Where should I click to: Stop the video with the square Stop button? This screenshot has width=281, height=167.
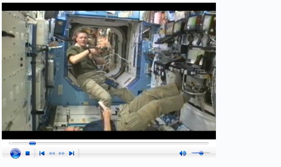click(27, 153)
